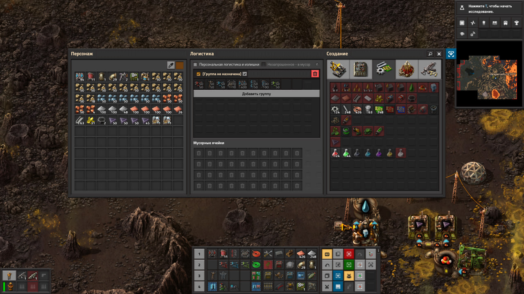Click the copper ore stack of 26 in inventory
The image size is (524, 294).
tap(178, 110)
